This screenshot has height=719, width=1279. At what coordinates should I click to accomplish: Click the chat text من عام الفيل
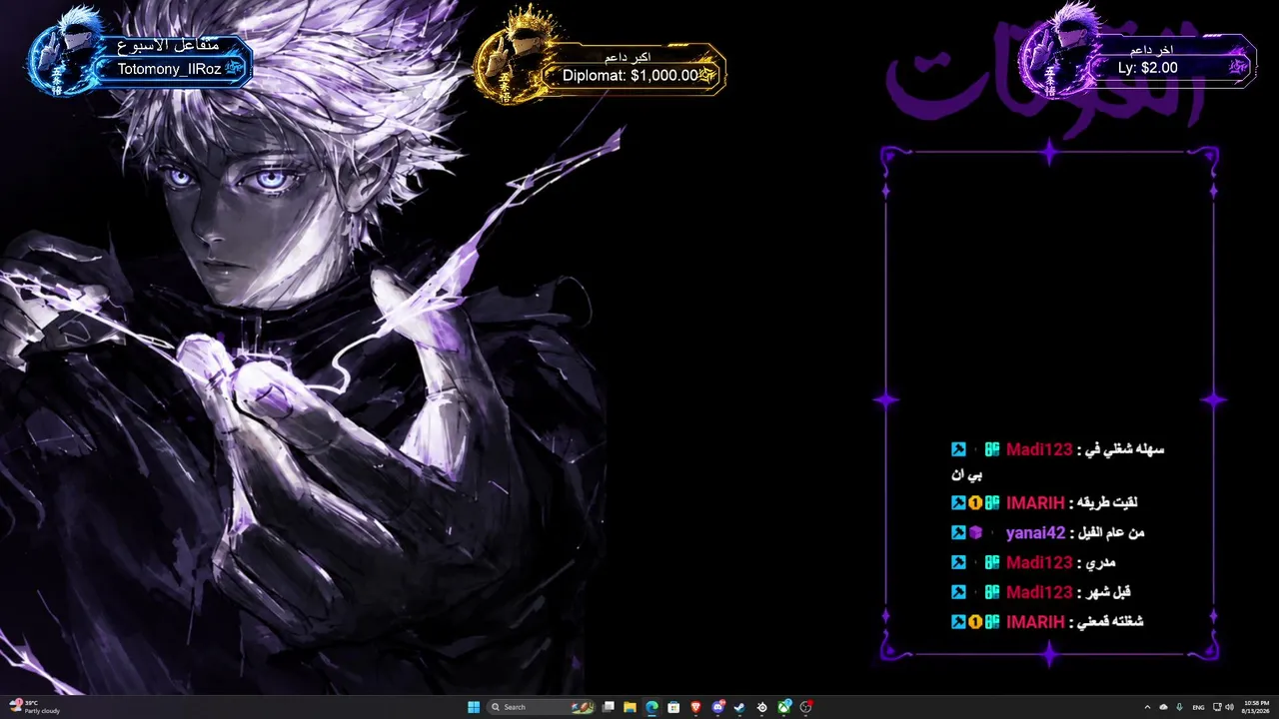(x=1113, y=533)
